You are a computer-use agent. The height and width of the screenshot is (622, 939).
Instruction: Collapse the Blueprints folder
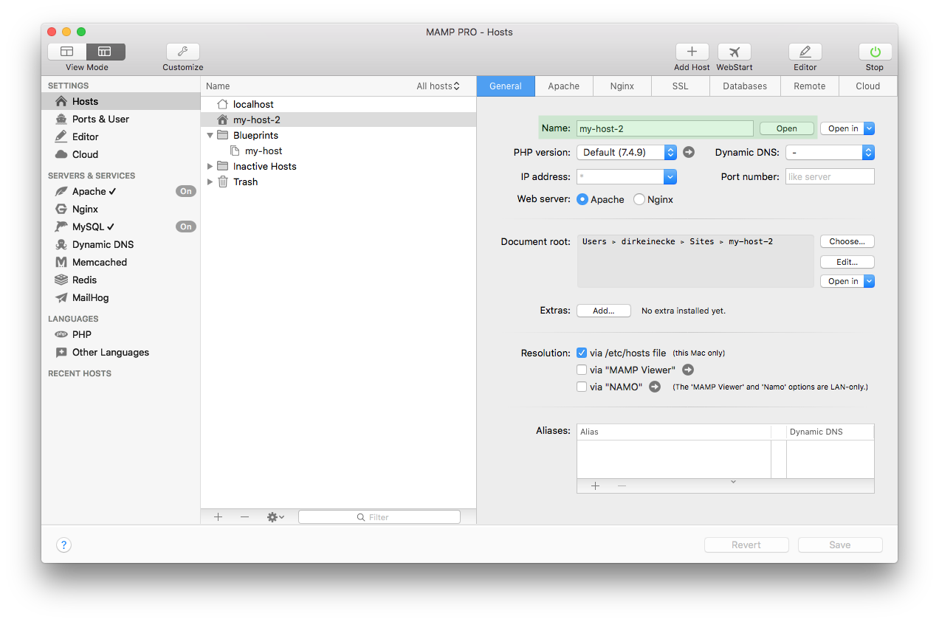pos(210,135)
